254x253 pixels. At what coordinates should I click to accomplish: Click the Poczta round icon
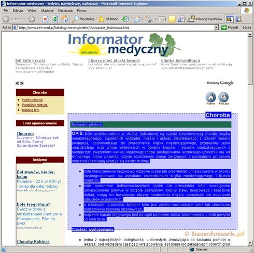point(223,97)
